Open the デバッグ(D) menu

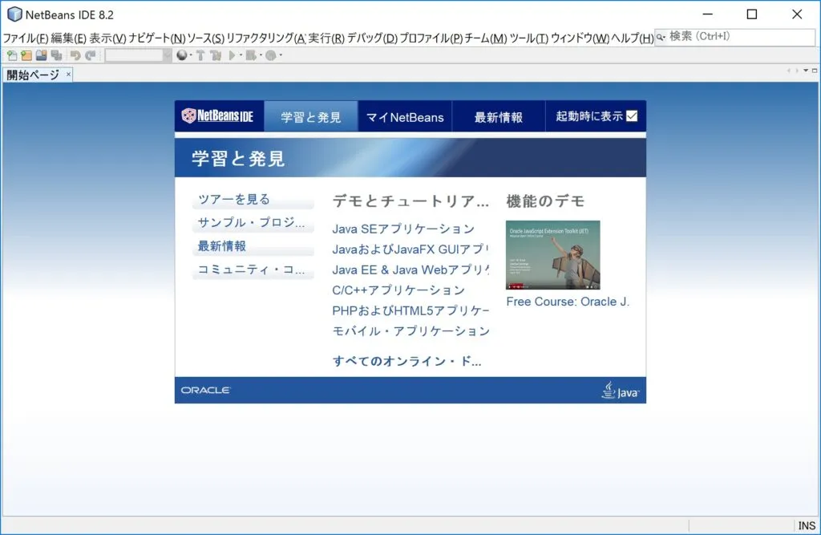coord(372,39)
